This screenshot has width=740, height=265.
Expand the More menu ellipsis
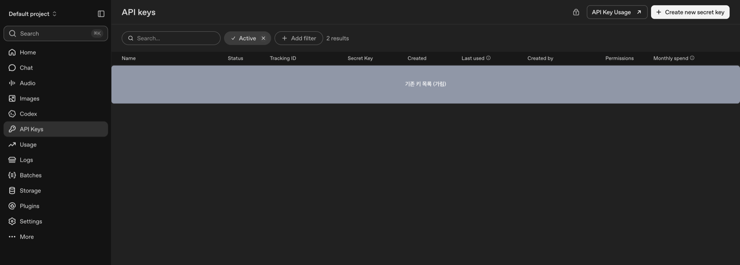click(12, 236)
